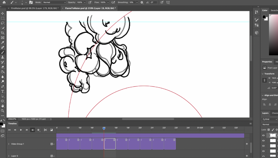Select the Lasso tool

point(3,23)
